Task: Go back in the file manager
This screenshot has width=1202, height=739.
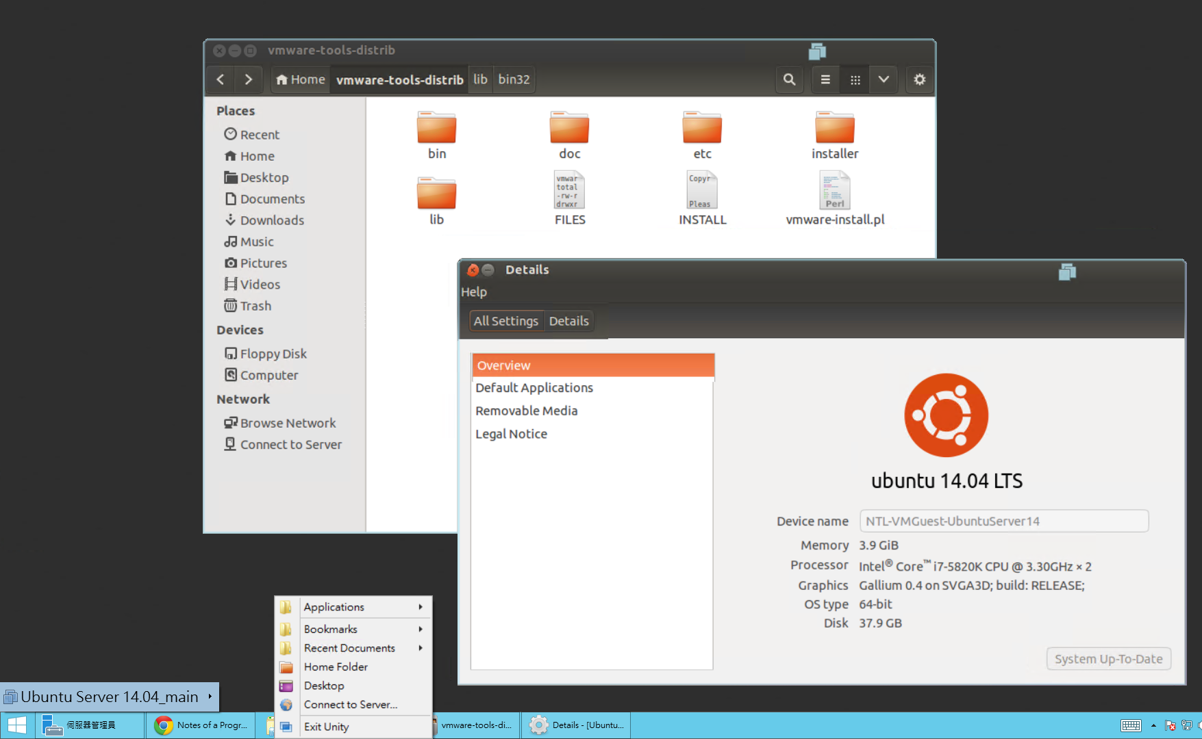Action: (220, 79)
